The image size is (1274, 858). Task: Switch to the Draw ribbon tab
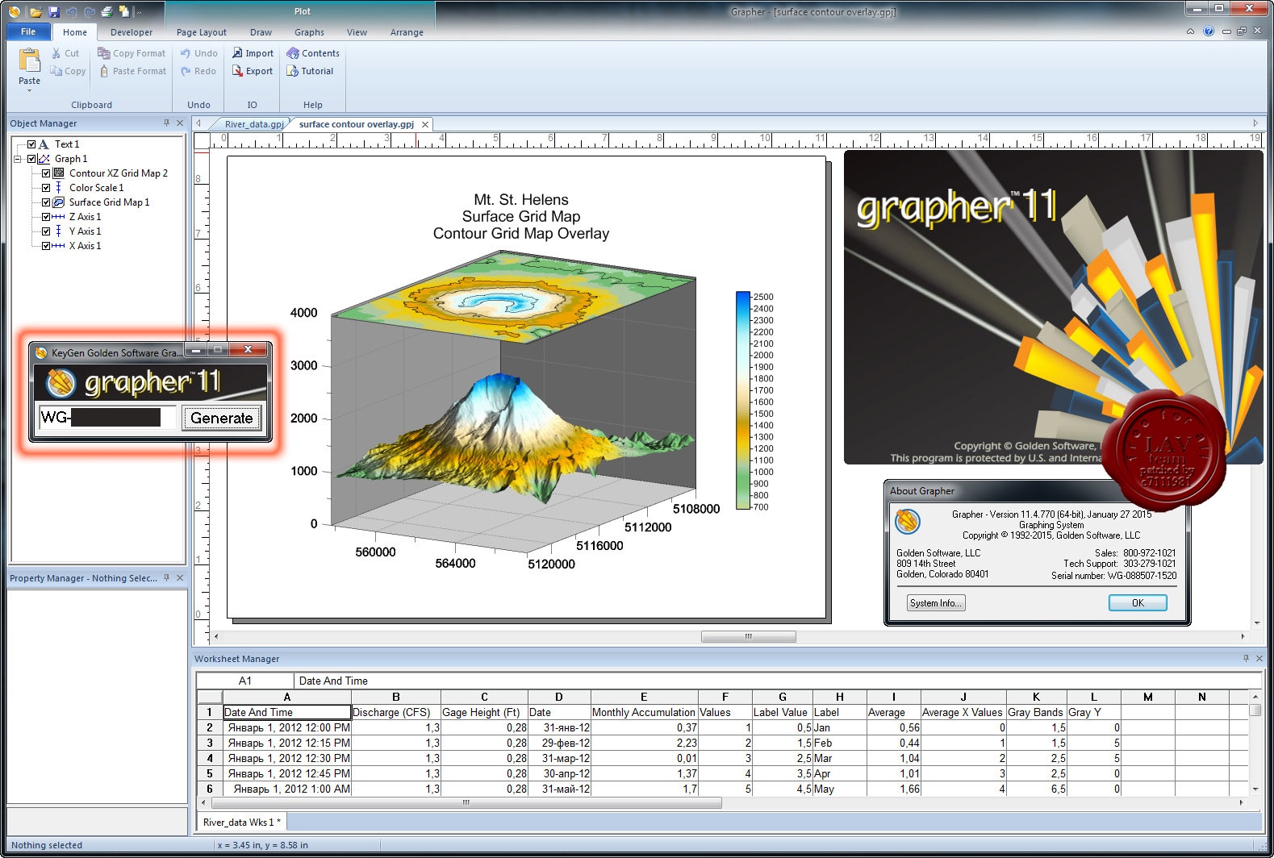point(261,32)
